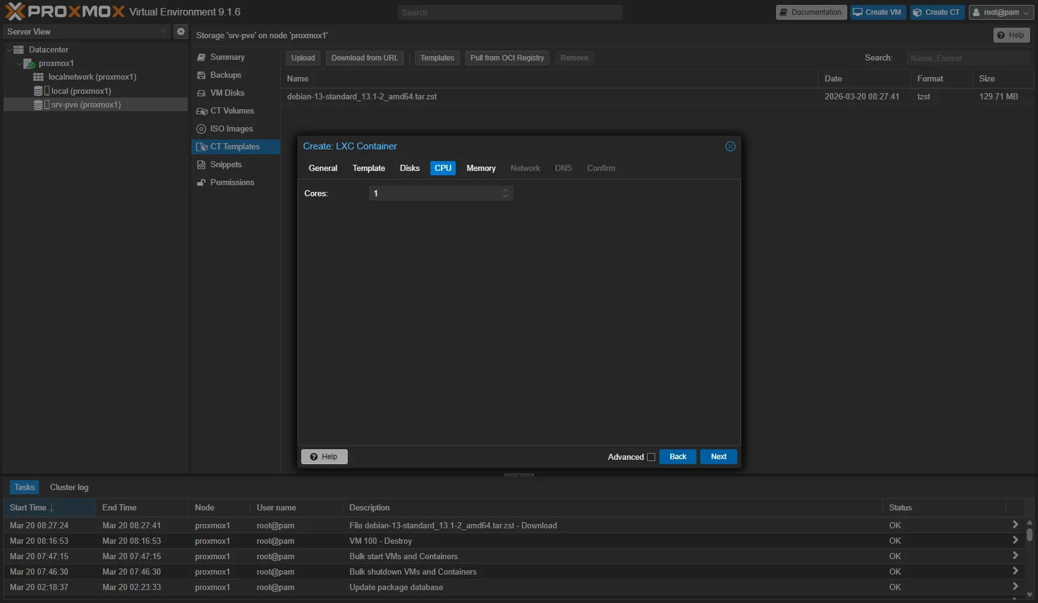Collapse the proxmox1 node in tree
The image size is (1038, 603).
click(x=19, y=64)
